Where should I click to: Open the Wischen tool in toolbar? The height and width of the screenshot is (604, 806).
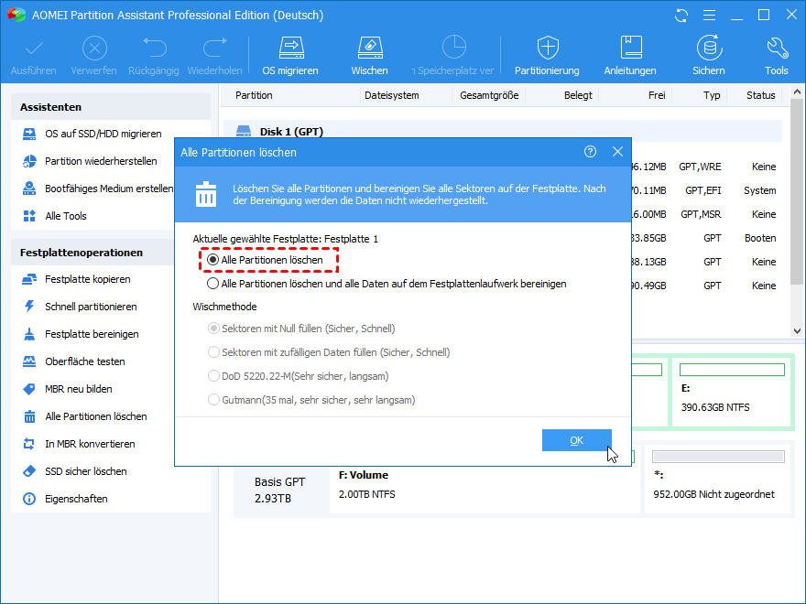370,56
